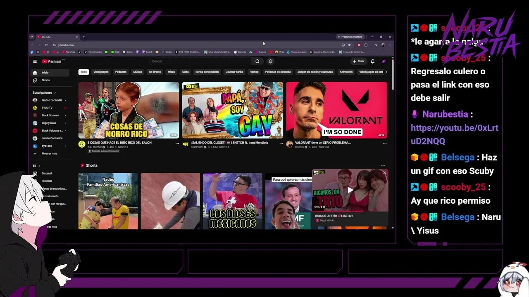Click the Horcus channel avatar
The height and width of the screenshot is (297, 529).
(x=289, y=144)
